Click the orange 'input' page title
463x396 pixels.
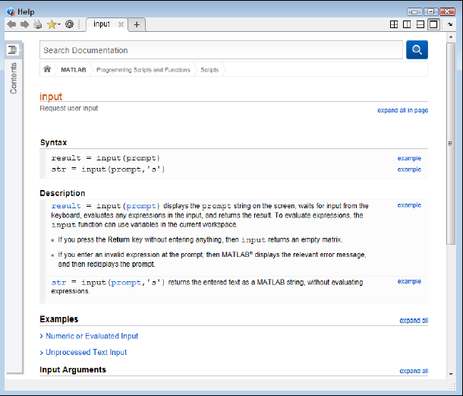[51, 97]
